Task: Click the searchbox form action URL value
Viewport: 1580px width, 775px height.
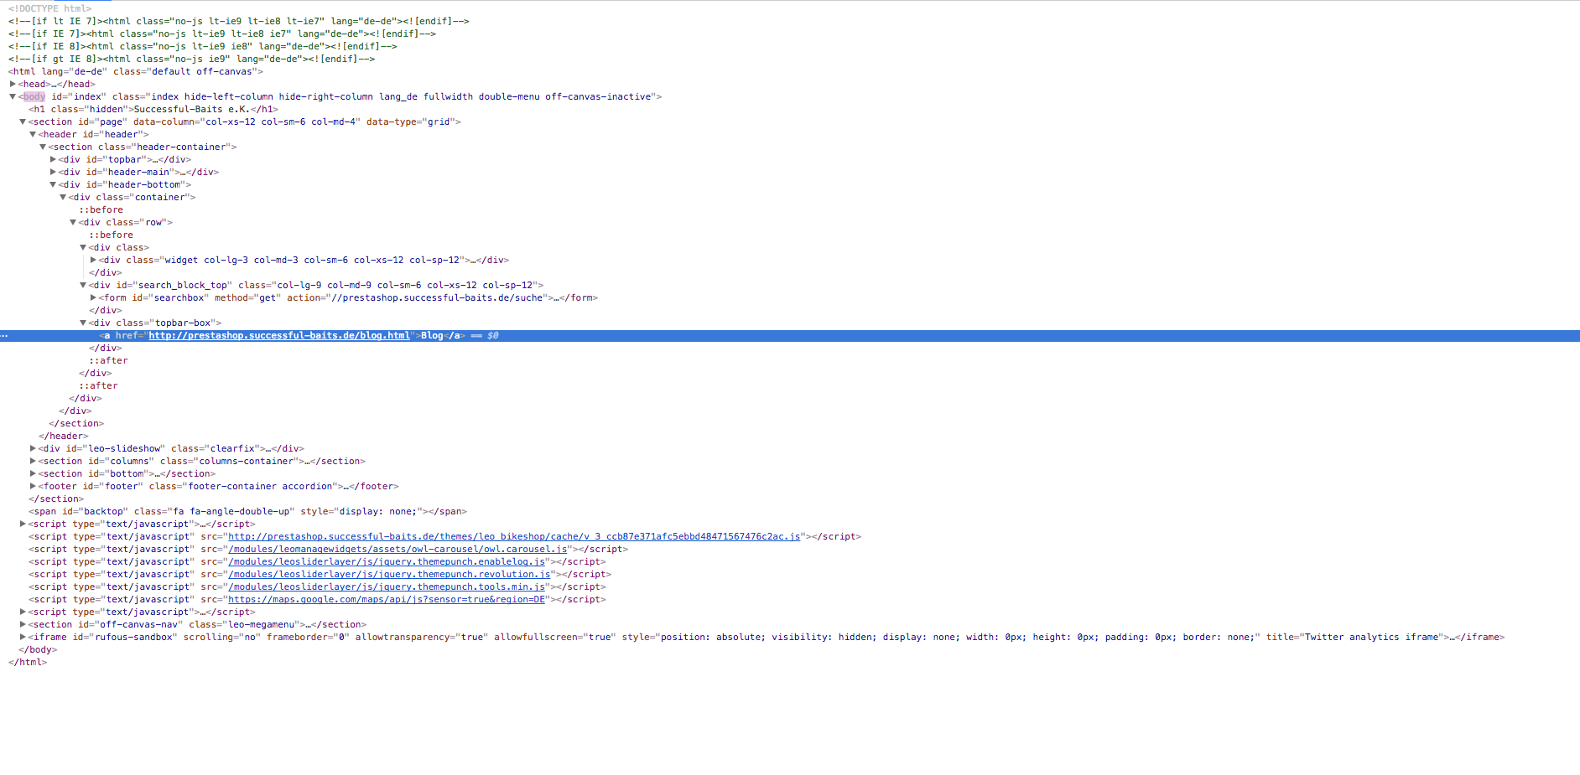Action: tap(437, 297)
